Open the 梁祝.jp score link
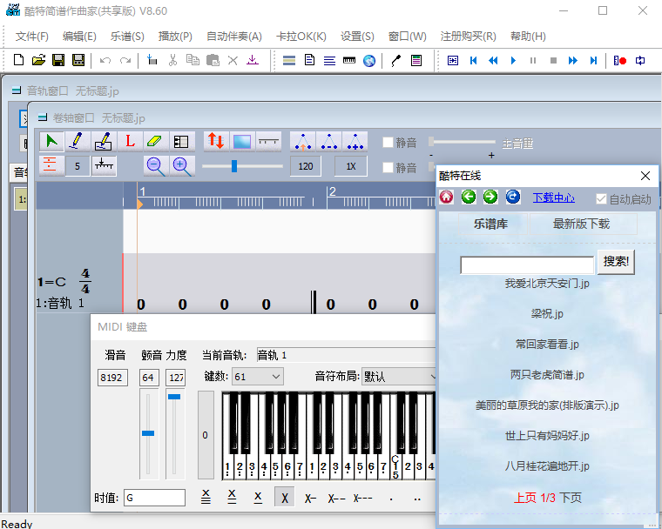Screen dimensions: 662x529 (x=547, y=314)
